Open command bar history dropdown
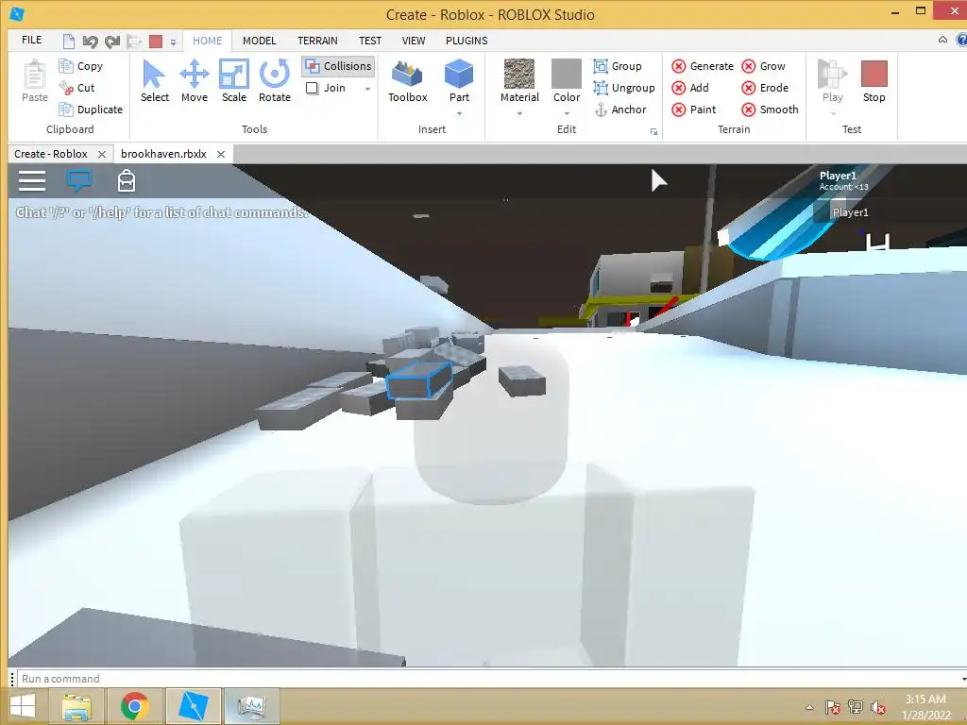Viewport: 967px width, 725px height. (x=963, y=679)
